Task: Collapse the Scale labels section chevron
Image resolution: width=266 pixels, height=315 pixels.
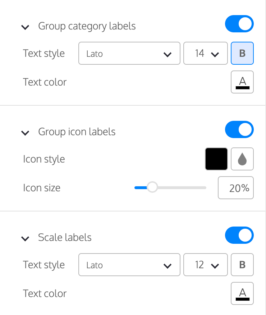Action: pyautogui.click(x=25, y=238)
